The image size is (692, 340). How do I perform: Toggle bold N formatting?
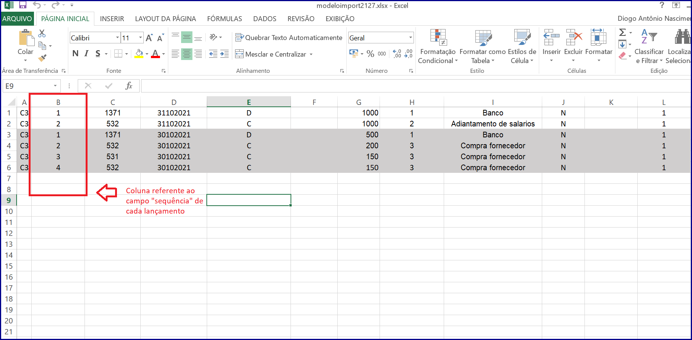pyautogui.click(x=75, y=54)
